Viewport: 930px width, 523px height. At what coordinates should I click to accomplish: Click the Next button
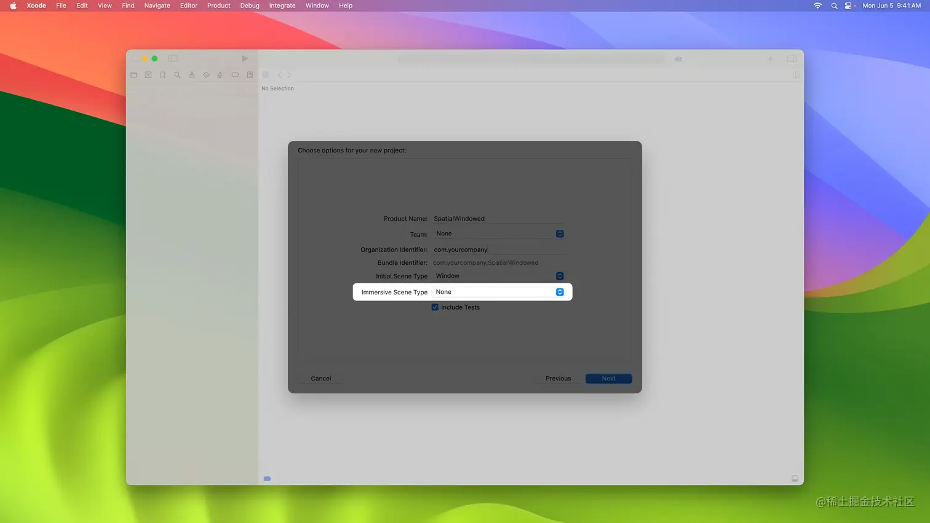(609, 379)
